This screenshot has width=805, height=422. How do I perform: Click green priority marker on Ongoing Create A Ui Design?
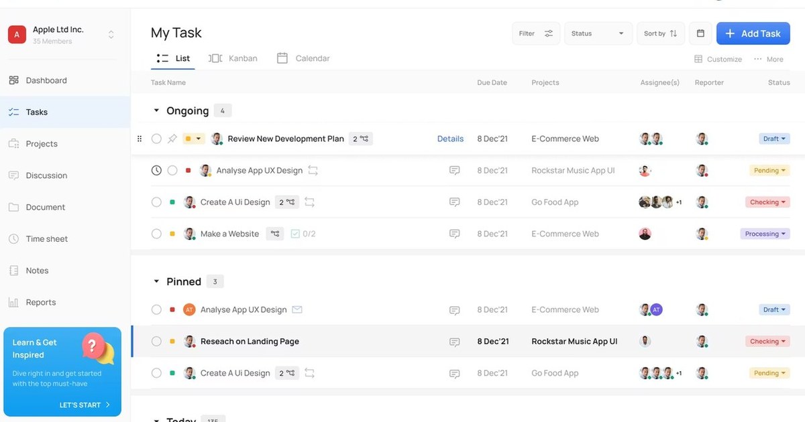click(x=172, y=202)
